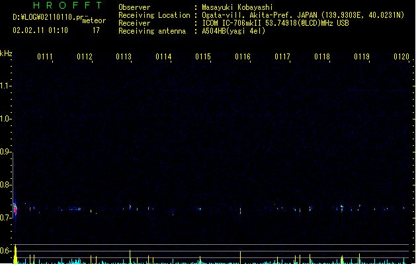Click time marker 0119
The image size is (416, 264).
(362, 57)
